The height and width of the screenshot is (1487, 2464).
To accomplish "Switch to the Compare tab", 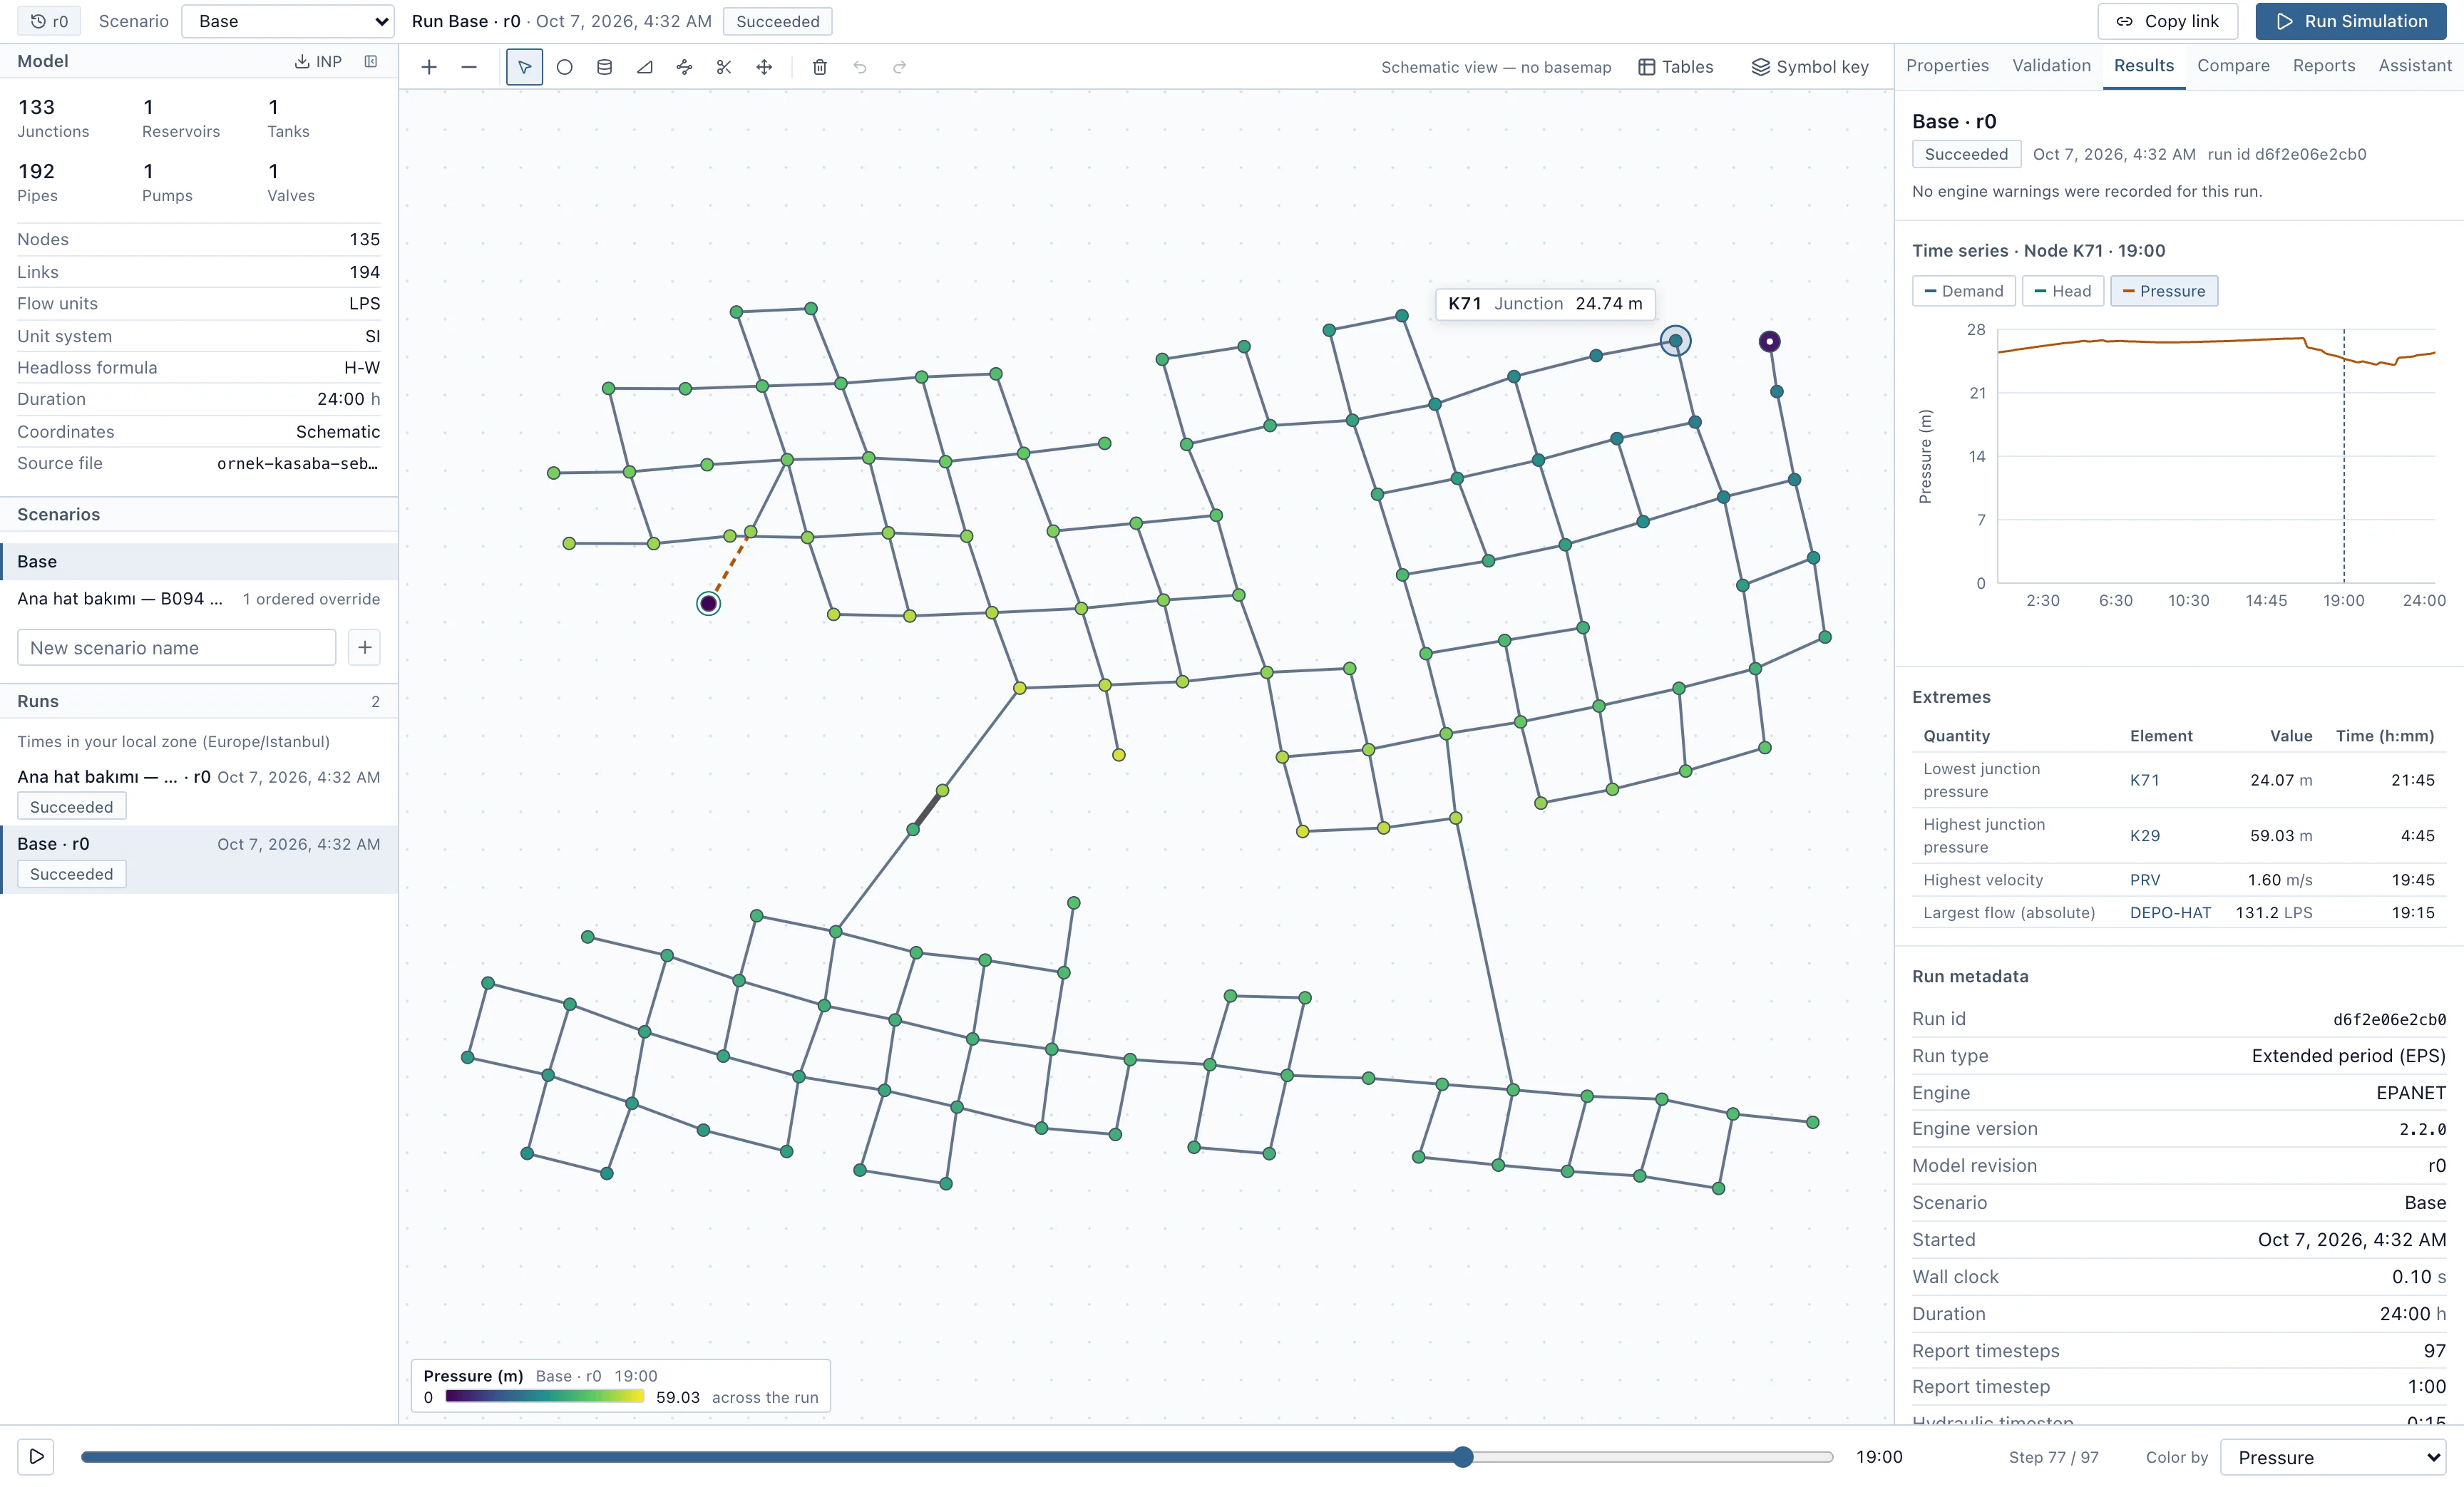I will (2233, 66).
